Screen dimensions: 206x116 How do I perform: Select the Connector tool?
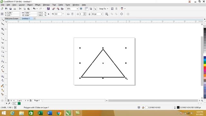tap(2, 71)
